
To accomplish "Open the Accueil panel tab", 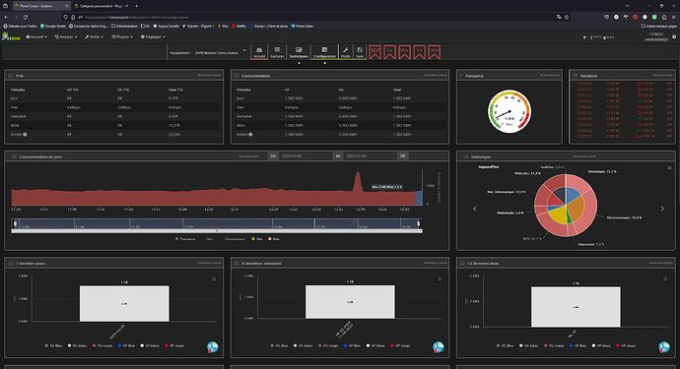I will coord(259,52).
